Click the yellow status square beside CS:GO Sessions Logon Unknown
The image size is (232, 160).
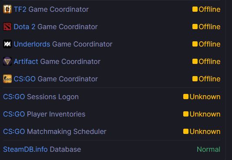186,97
